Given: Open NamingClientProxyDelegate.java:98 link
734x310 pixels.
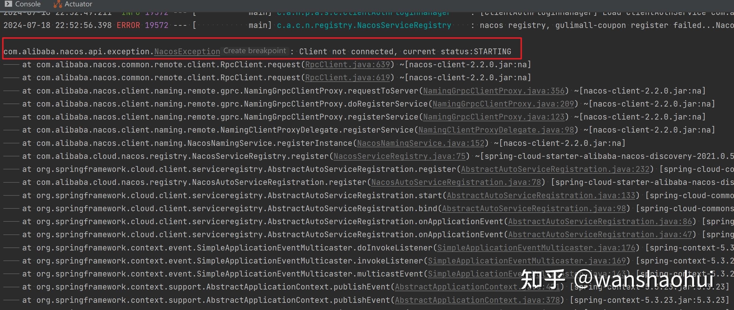Looking at the screenshot, I should pyautogui.click(x=496, y=130).
